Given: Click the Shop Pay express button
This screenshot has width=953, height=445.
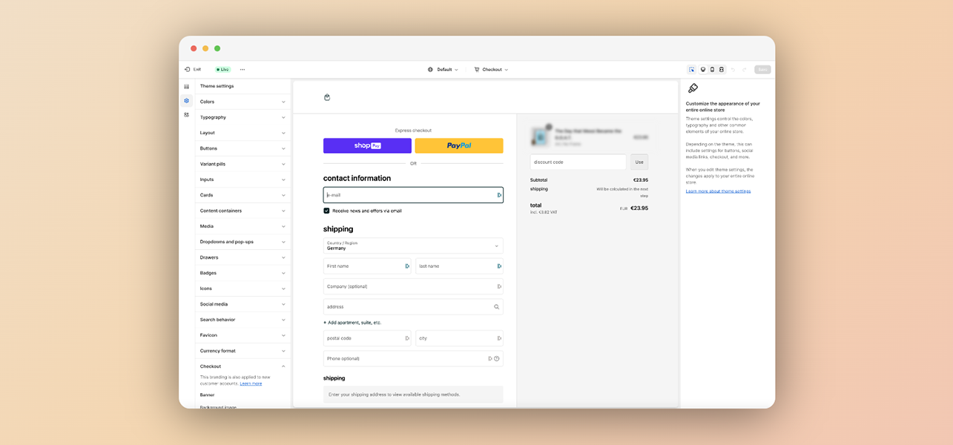Looking at the screenshot, I should [x=367, y=145].
